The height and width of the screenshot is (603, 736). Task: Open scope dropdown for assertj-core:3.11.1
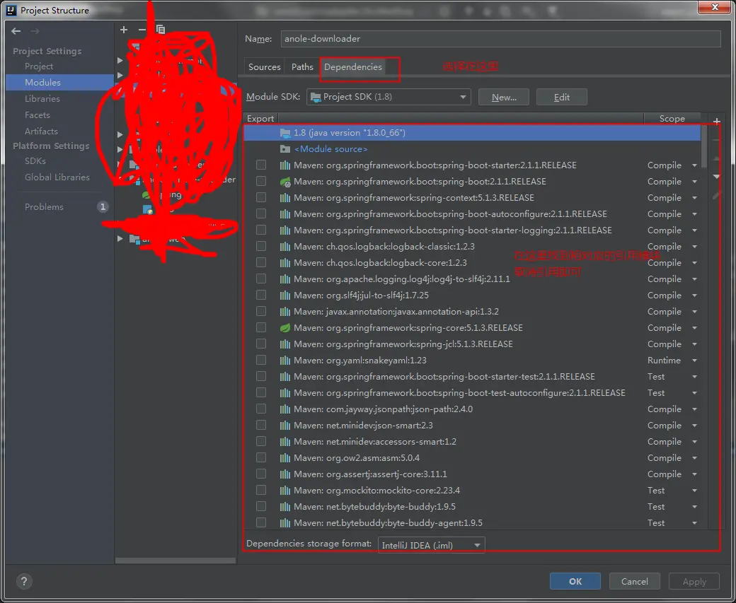point(694,474)
